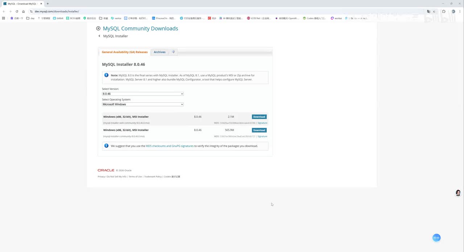The height and width of the screenshot is (252, 464).
Task: Open the vantui bookmark
Action: tap(116, 18)
